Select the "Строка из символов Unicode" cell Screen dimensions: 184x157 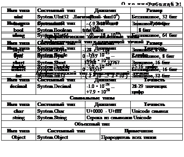[134, 118]
